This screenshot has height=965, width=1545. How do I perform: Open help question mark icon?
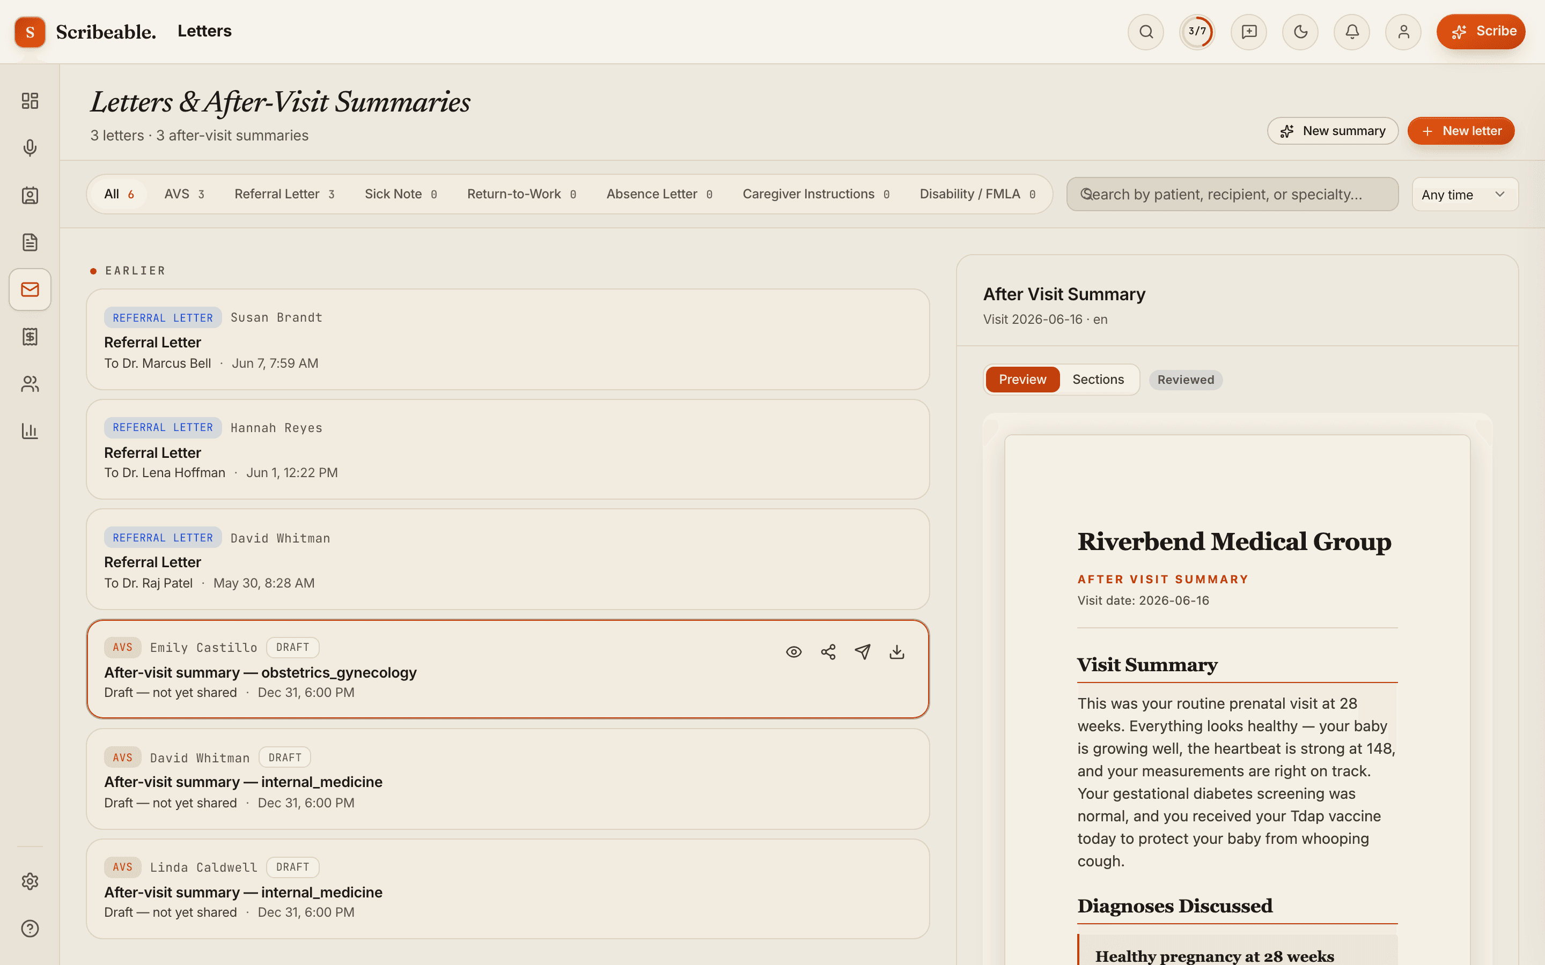coord(30,929)
